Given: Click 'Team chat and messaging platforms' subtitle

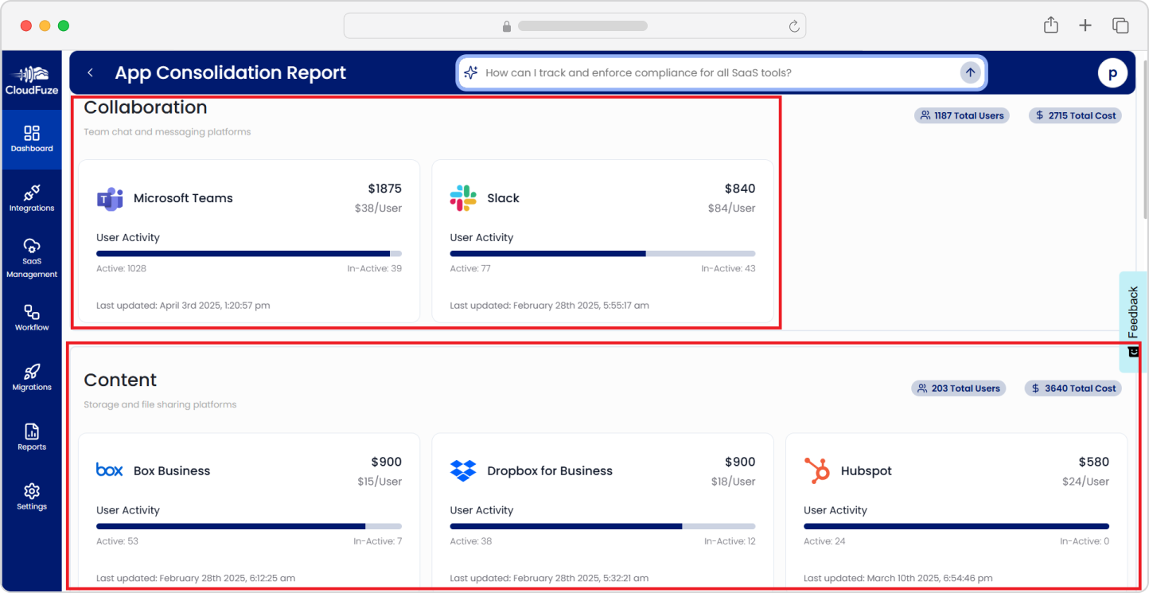Looking at the screenshot, I should pos(167,132).
